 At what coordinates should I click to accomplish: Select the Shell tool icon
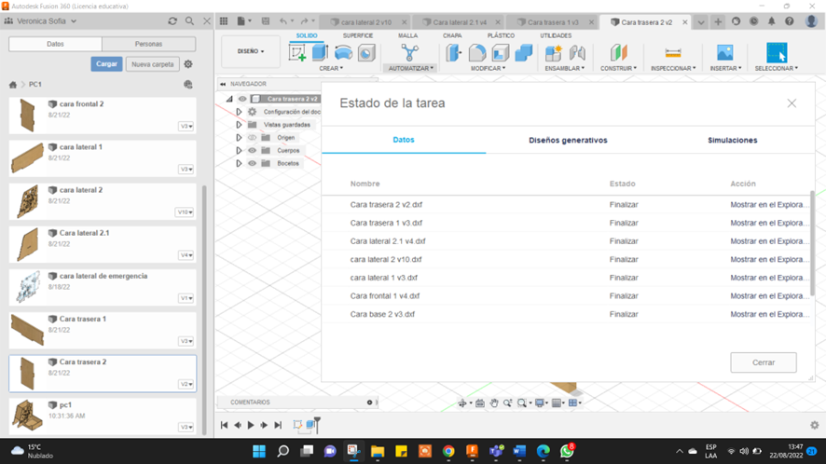coord(500,53)
